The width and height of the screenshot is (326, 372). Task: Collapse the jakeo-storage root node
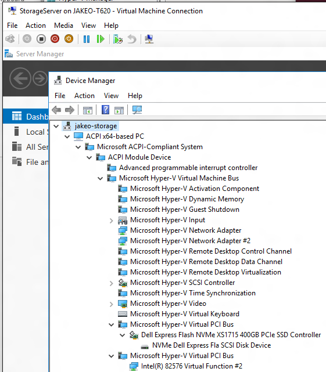tap(56, 126)
